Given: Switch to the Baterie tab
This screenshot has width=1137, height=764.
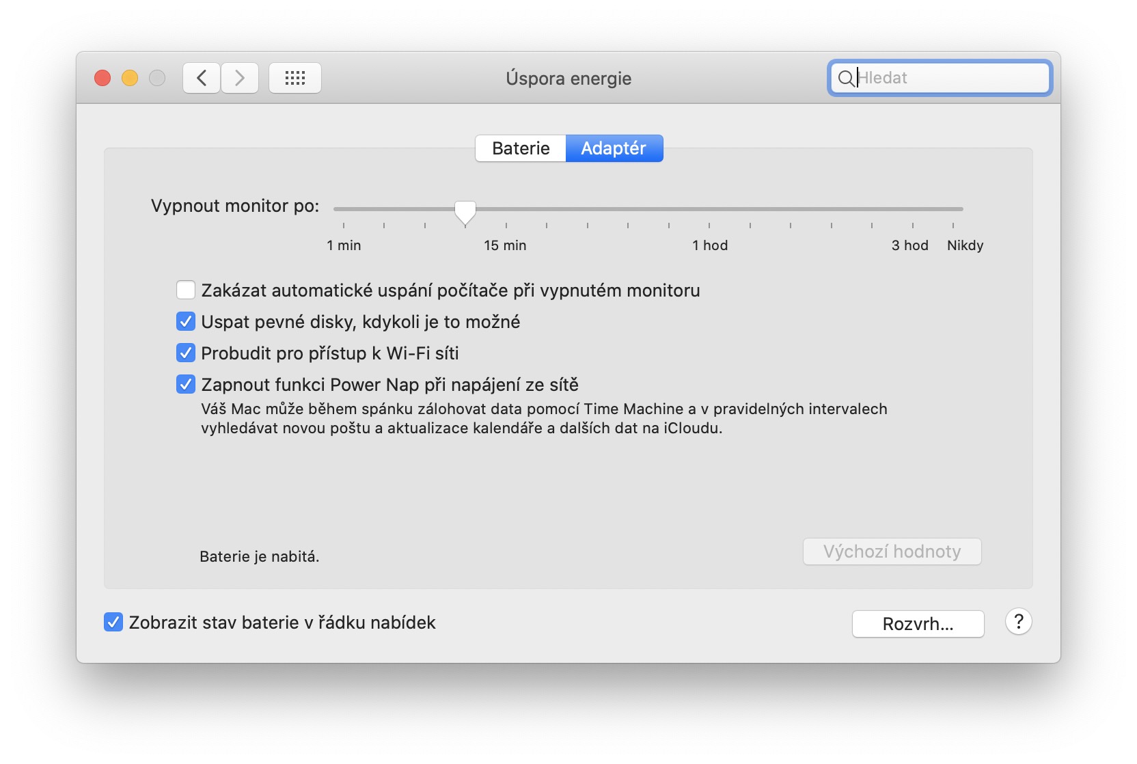Looking at the screenshot, I should (x=521, y=148).
